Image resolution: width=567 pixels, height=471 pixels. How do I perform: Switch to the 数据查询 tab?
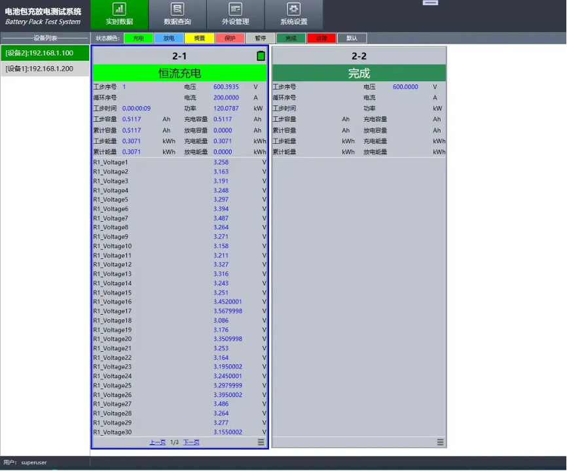[x=177, y=14]
